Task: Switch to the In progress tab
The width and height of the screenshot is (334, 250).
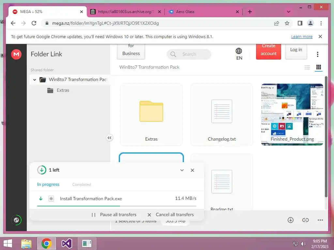Action: coord(48,184)
